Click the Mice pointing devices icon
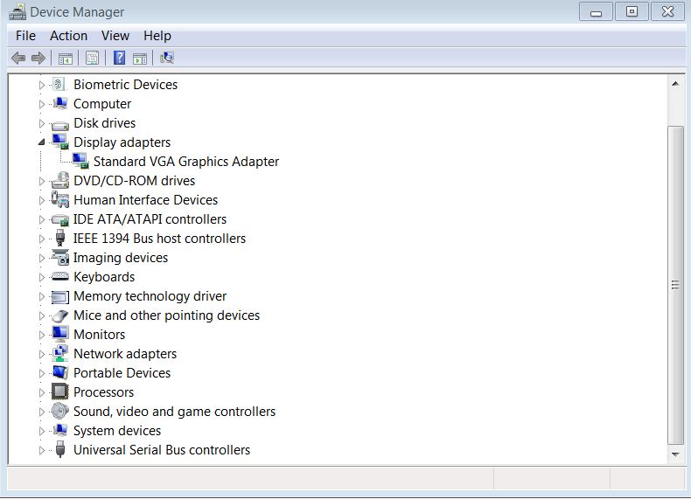Screen dimensions: 691x499 point(60,315)
